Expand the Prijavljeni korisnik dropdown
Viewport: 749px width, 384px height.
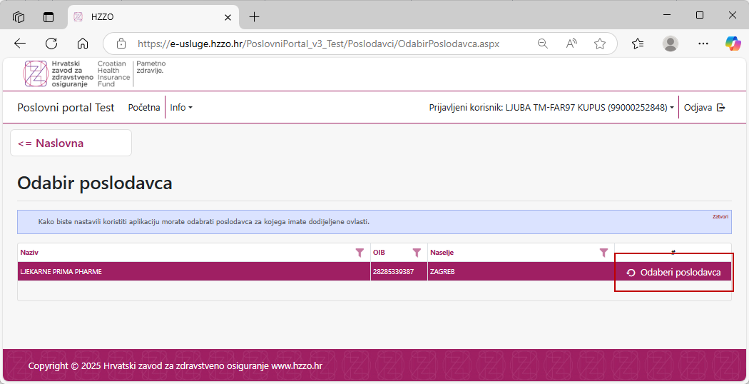point(551,108)
